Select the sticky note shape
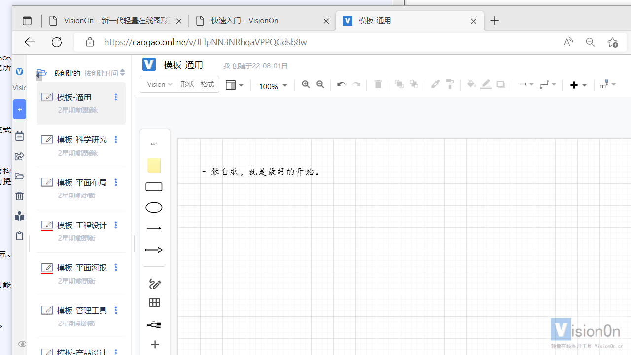This screenshot has width=631, height=355. pos(154,165)
